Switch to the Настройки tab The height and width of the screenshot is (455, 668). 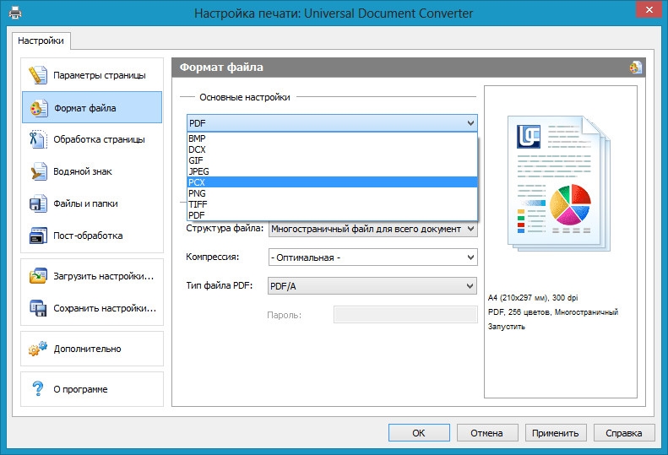coord(41,40)
